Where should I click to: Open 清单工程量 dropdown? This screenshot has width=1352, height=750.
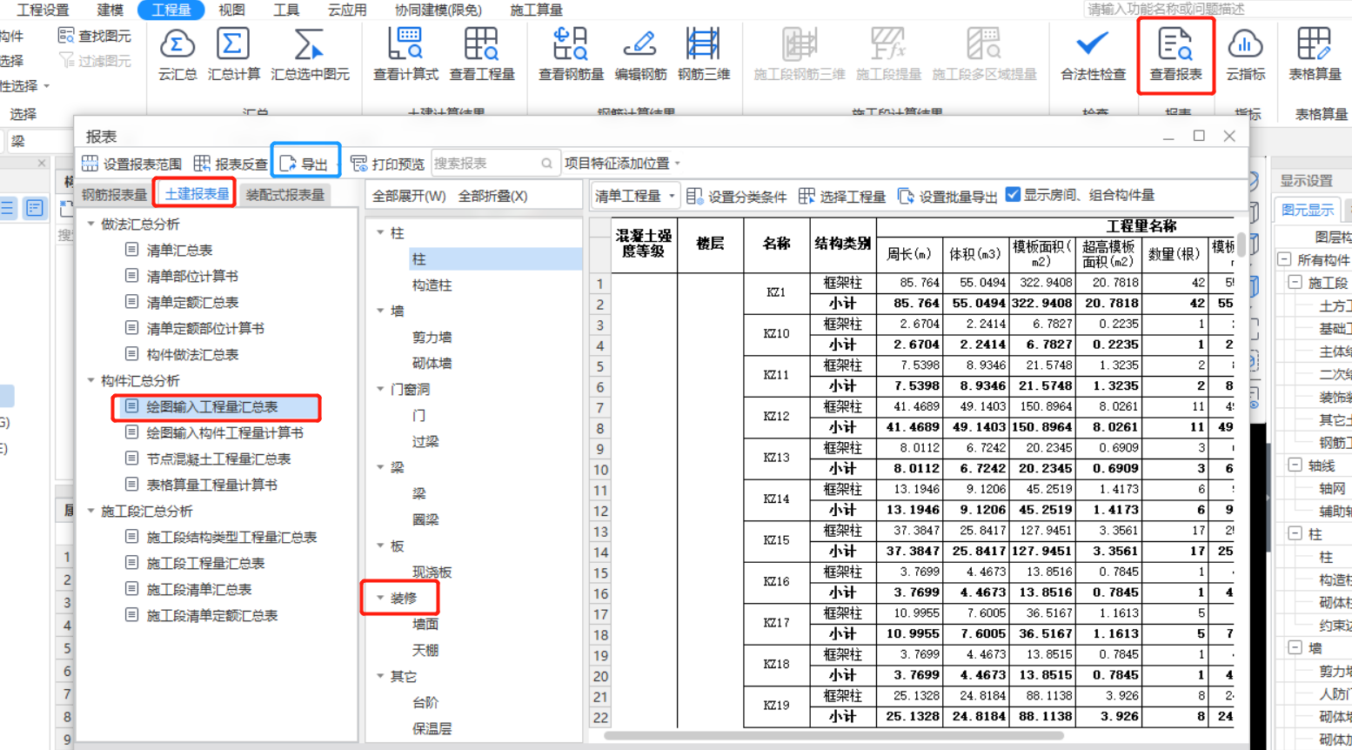point(634,197)
